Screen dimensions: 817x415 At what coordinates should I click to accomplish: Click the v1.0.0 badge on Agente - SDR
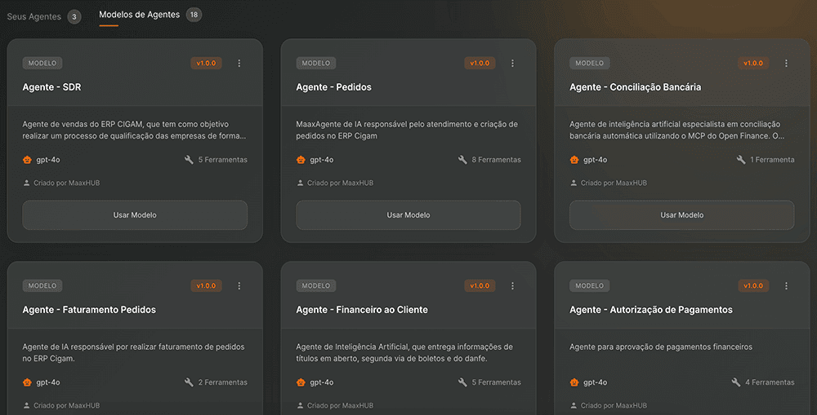pos(207,63)
